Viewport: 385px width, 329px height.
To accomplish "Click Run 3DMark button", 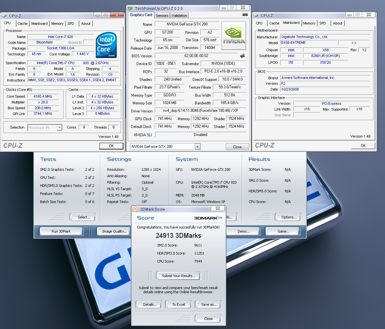I will point(61,231).
